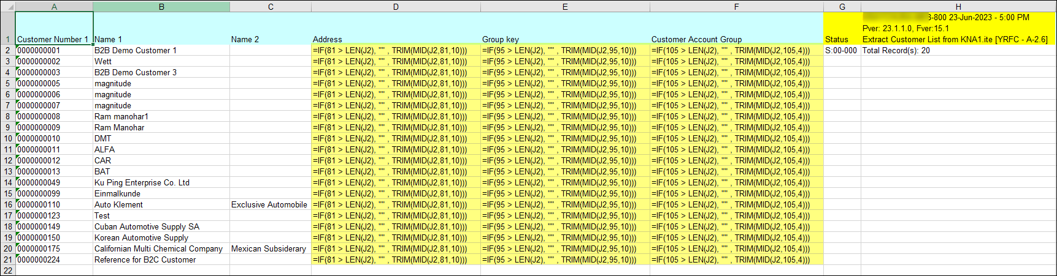
Task: Select Group key formula cell in row 10
Action: pos(565,138)
